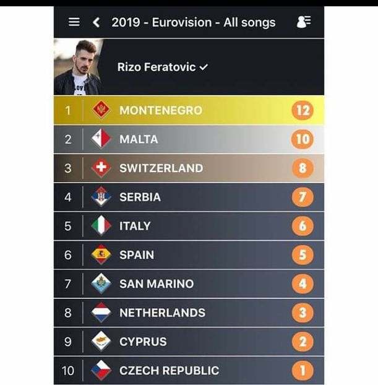Toggle the checkmark next to Rizo Feratovic
Image resolution: width=378 pixels, height=385 pixels.
(x=203, y=67)
